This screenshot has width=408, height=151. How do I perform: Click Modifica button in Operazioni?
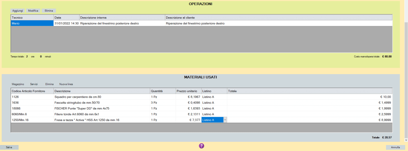point(33,11)
